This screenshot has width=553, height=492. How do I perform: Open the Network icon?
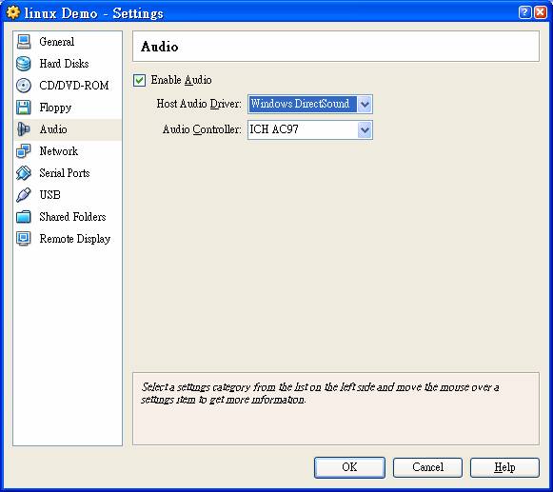[x=24, y=151]
